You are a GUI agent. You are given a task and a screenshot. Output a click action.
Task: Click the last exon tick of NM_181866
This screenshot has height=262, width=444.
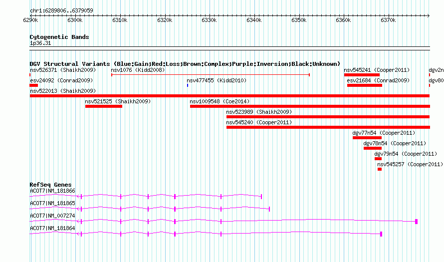261,197
